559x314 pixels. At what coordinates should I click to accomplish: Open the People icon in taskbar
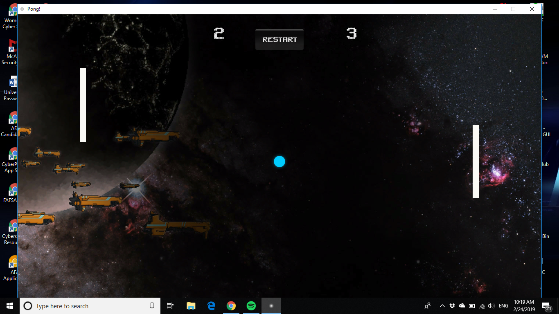pyautogui.click(x=428, y=306)
